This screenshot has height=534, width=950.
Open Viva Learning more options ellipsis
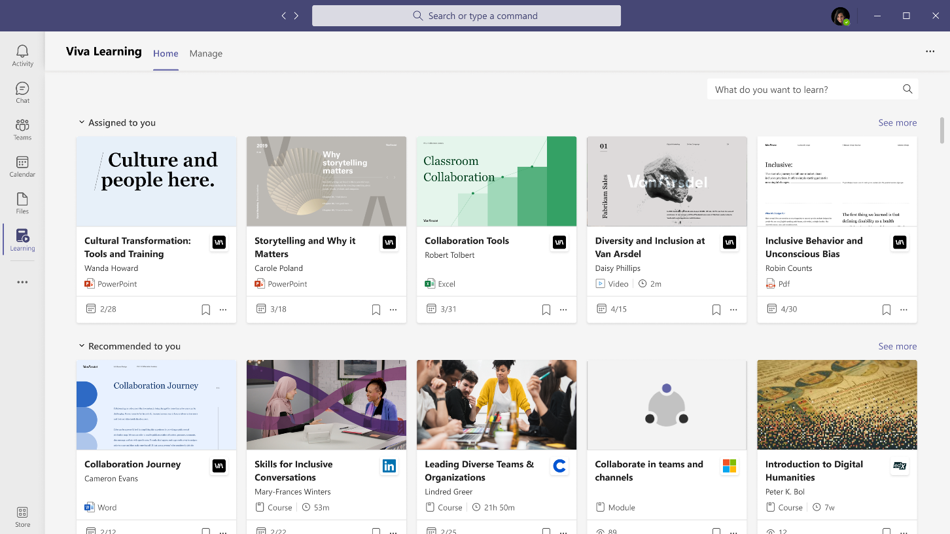[930, 52]
